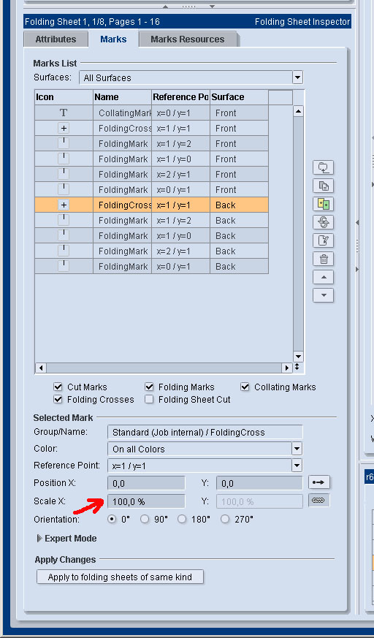
Task: Uncheck the Folding Crosses checkbox
Action: (x=58, y=400)
